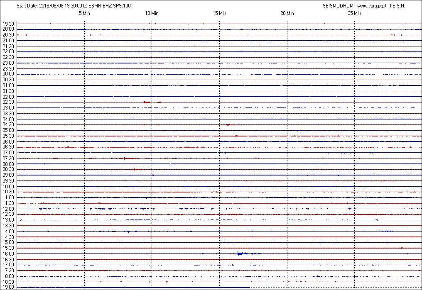Click the 15 Min axis label
The image size is (422, 290).
pos(219,13)
